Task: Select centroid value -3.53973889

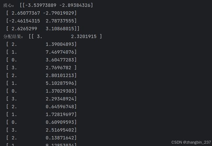Action: (x=41, y=5)
